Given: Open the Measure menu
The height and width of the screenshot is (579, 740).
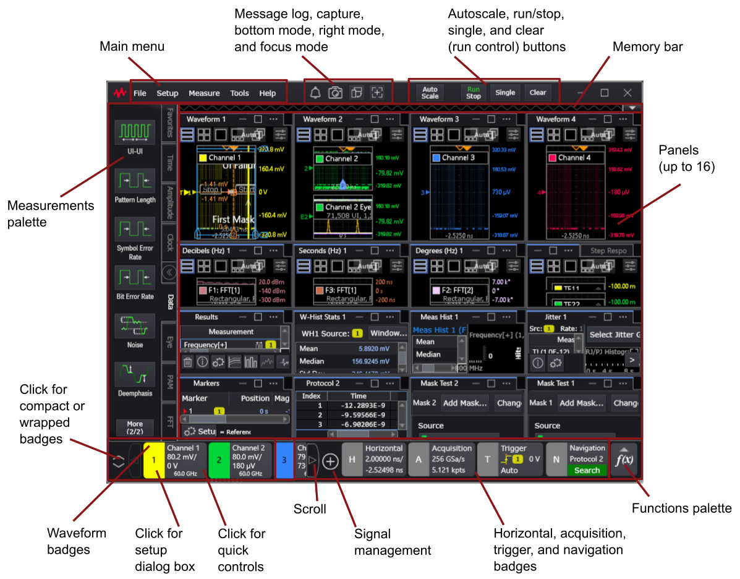Looking at the screenshot, I should [204, 93].
